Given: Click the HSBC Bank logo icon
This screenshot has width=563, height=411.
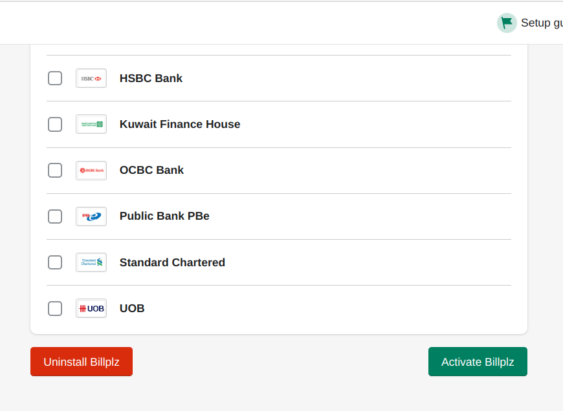Looking at the screenshot, I should click(91, 78).
